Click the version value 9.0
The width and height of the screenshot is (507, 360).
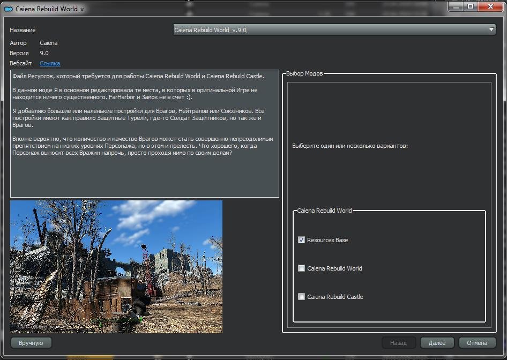tap(44, 53)
